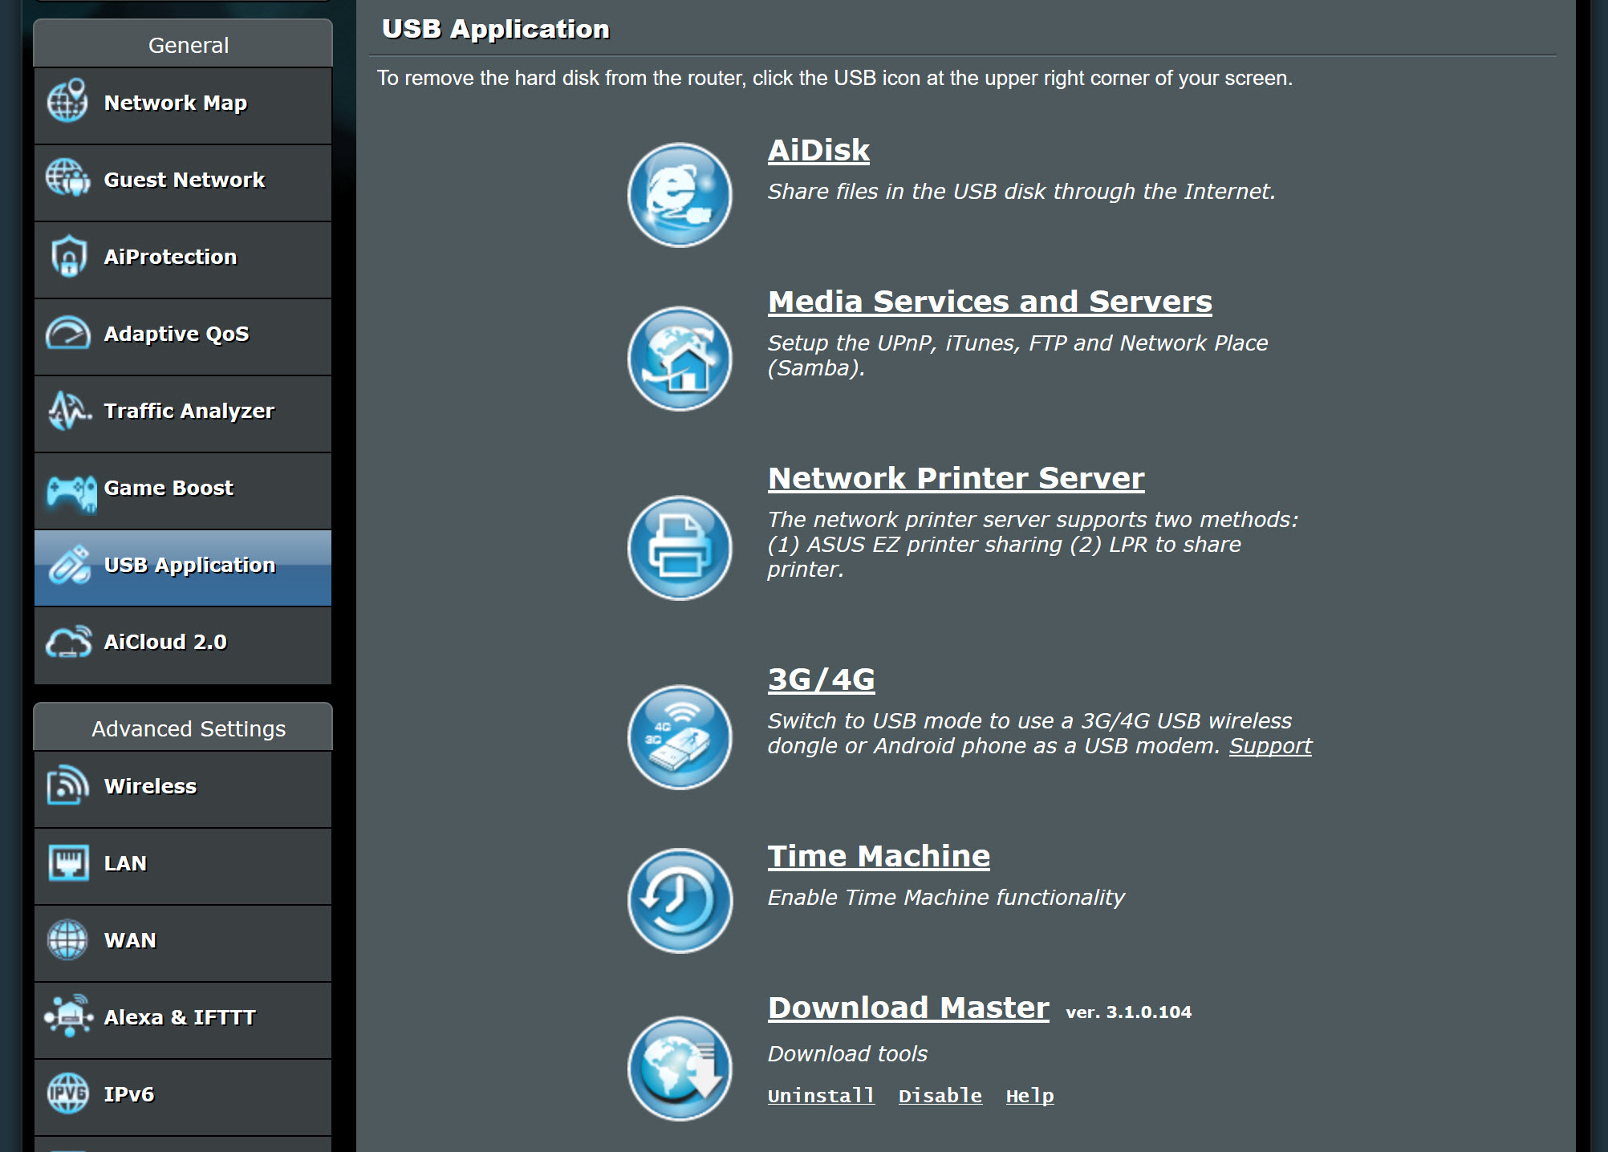The image size is (1608, 1152).
Task: Open Network Printer Server link
Action: pyautogui.click(x=956, y=478)
